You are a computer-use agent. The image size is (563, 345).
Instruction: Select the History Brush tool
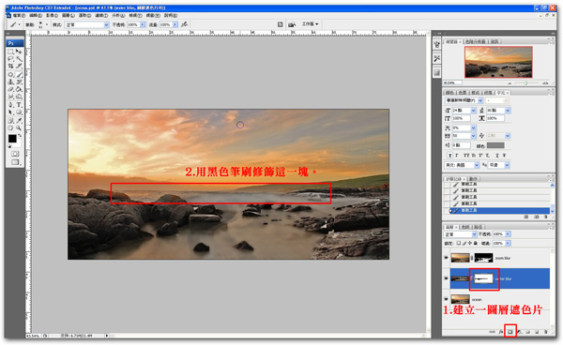19,82
